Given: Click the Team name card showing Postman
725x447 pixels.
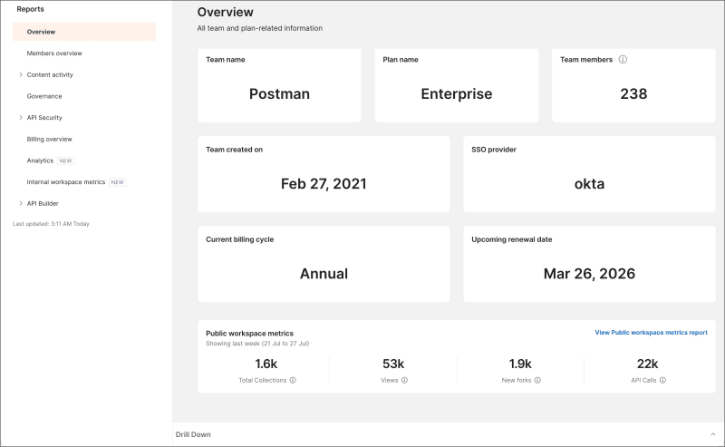Looking at the screenshot, I should 279,85.
